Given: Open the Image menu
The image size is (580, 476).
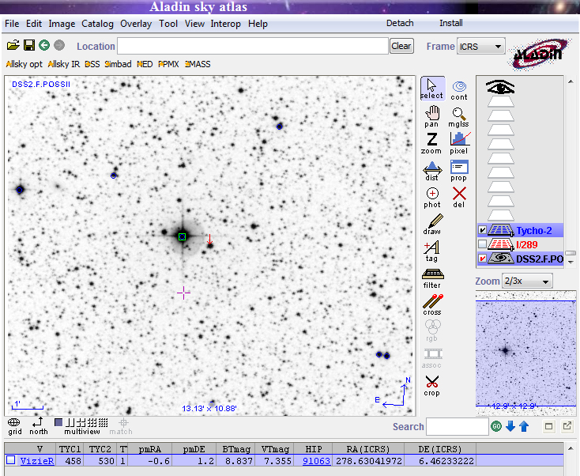Looking at the screenshot, I should coord(62,24).
